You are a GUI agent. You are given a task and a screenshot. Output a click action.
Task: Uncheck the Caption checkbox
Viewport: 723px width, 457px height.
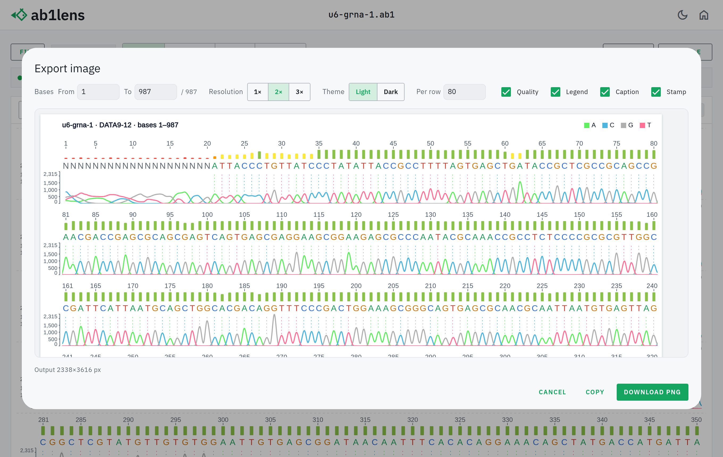(x=605, y=92)
